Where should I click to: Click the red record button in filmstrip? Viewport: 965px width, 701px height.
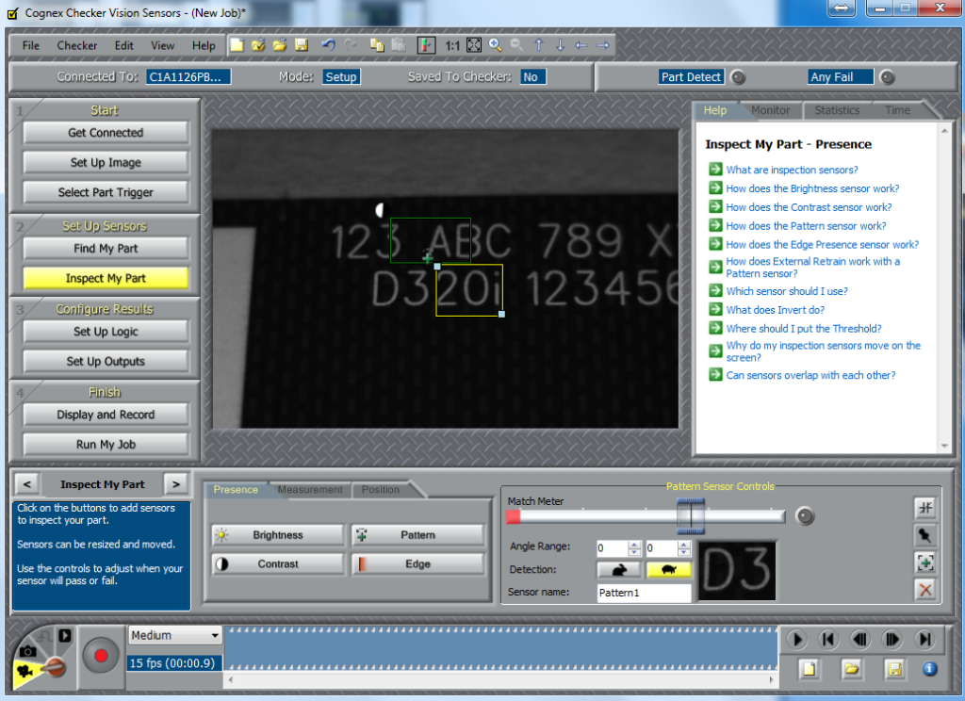tap(100, 656)
